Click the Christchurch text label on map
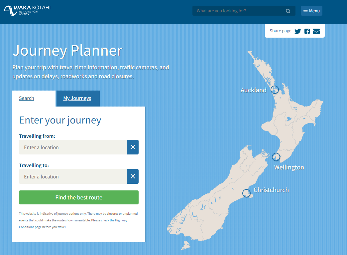The image size is (347, 255). pyautogui.click(x=271, y=190)
